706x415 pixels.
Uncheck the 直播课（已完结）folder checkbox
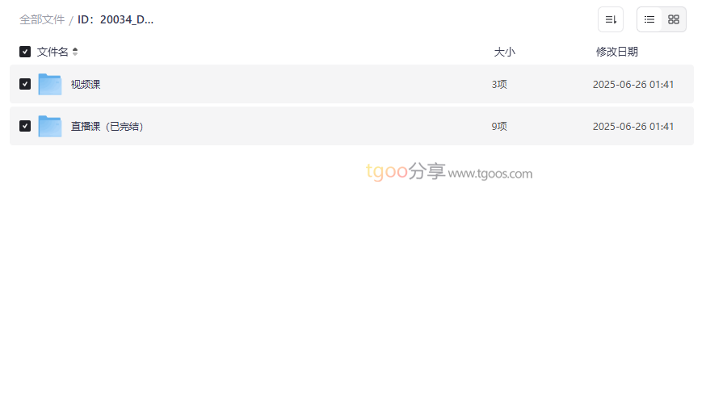pyautogui.click(x=25, y=126)
